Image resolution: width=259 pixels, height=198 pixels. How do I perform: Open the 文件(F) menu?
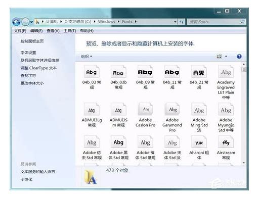(x=20, y=31)
